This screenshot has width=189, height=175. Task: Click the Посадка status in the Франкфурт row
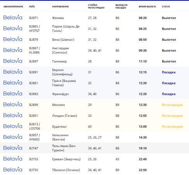pos(168,94)
